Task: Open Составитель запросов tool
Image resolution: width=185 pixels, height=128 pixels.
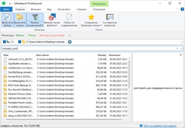Action: (110, 20)
